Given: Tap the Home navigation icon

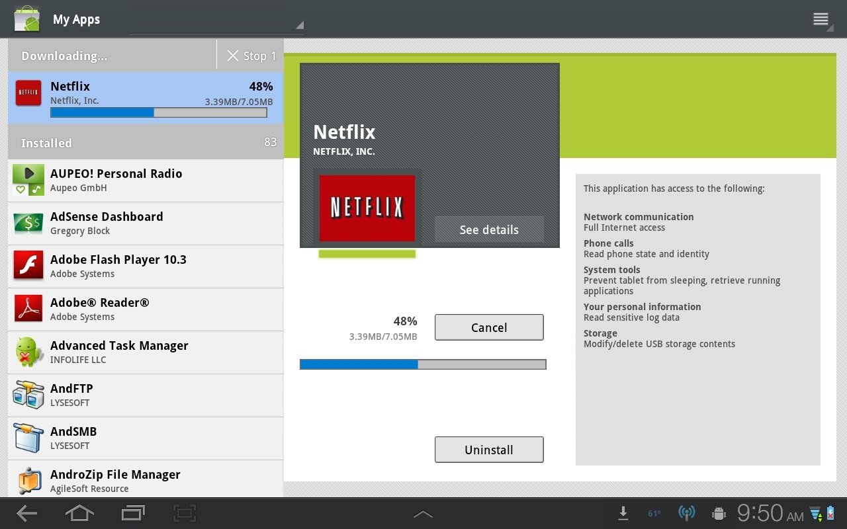Looking at the screenshot, I should [79, 513].
